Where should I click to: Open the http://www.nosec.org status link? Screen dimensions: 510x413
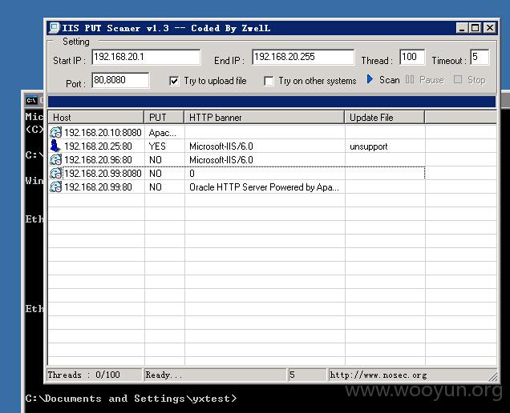(378, 375)
